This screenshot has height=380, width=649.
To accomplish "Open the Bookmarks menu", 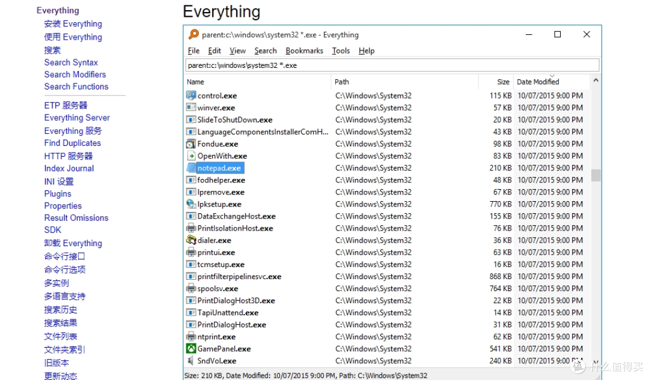I will 304,51.
